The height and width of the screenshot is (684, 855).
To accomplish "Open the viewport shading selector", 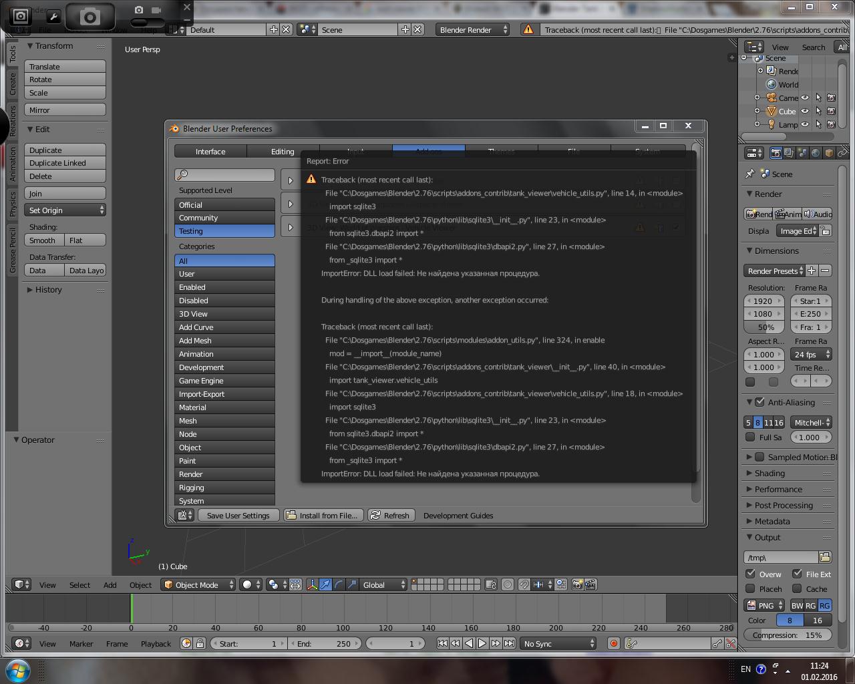I will coord(251,584).
